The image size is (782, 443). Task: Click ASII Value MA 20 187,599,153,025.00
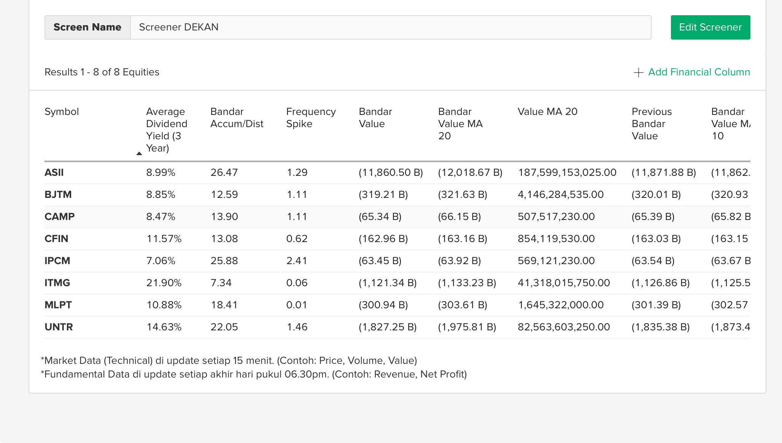point(567,172)
